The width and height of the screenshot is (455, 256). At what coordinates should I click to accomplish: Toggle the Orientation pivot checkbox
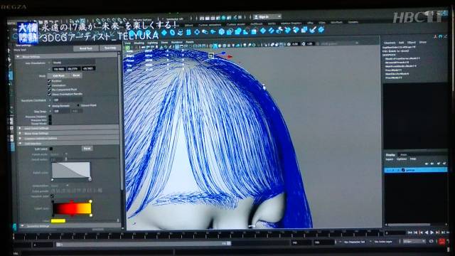(x=49, y=85)
